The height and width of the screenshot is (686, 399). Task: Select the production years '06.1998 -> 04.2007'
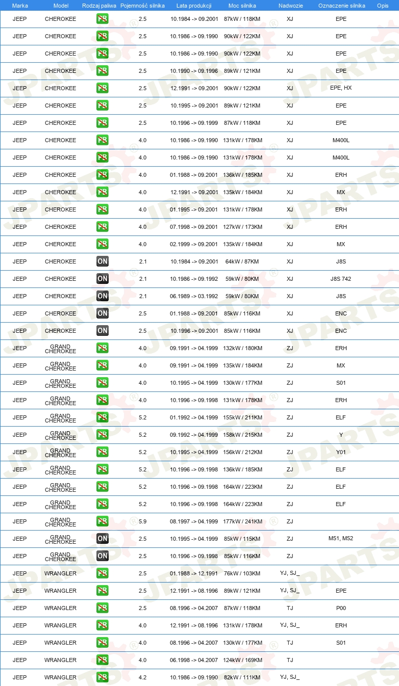click(x=194, y=660)
